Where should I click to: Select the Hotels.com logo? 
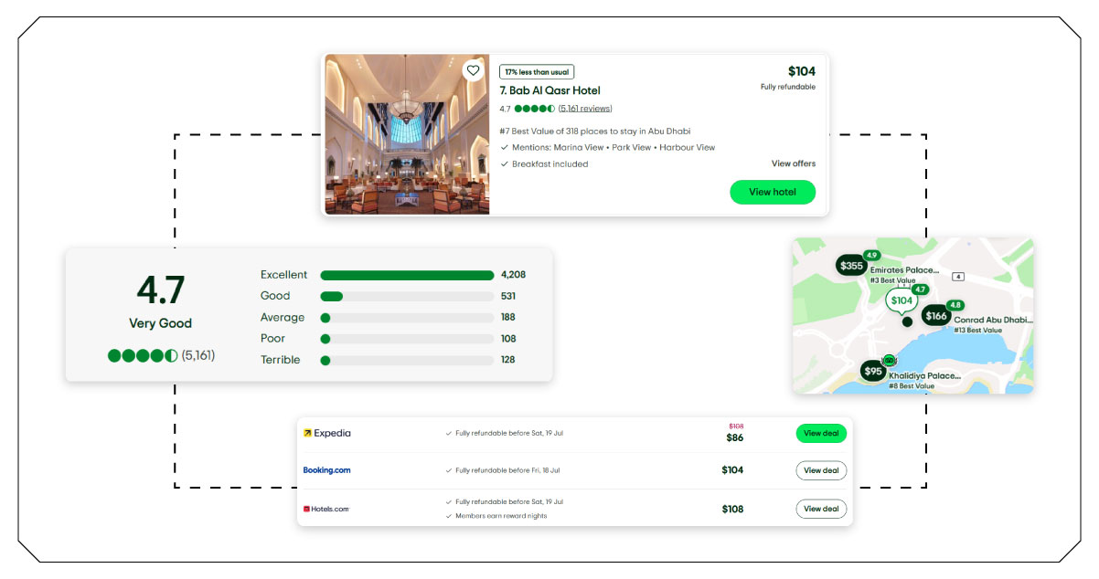(327, 509)
